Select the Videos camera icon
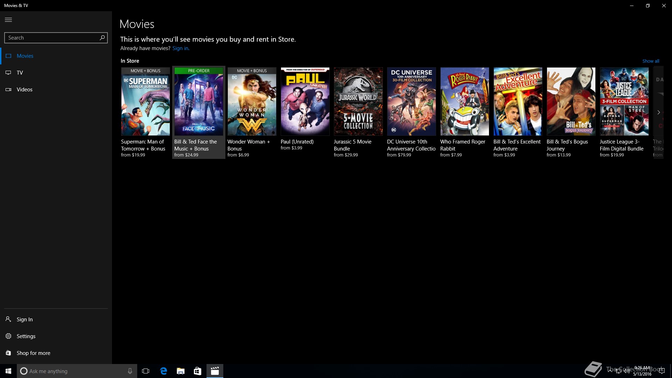 [8, 89]
